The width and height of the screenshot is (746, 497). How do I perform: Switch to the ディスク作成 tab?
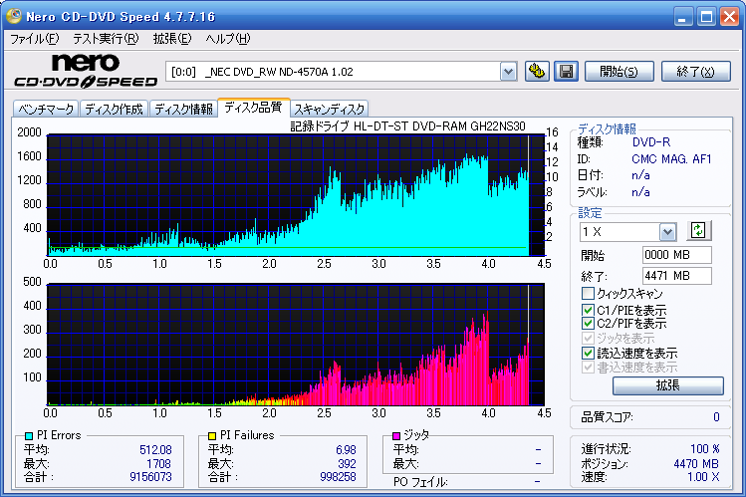coord(114,109)
